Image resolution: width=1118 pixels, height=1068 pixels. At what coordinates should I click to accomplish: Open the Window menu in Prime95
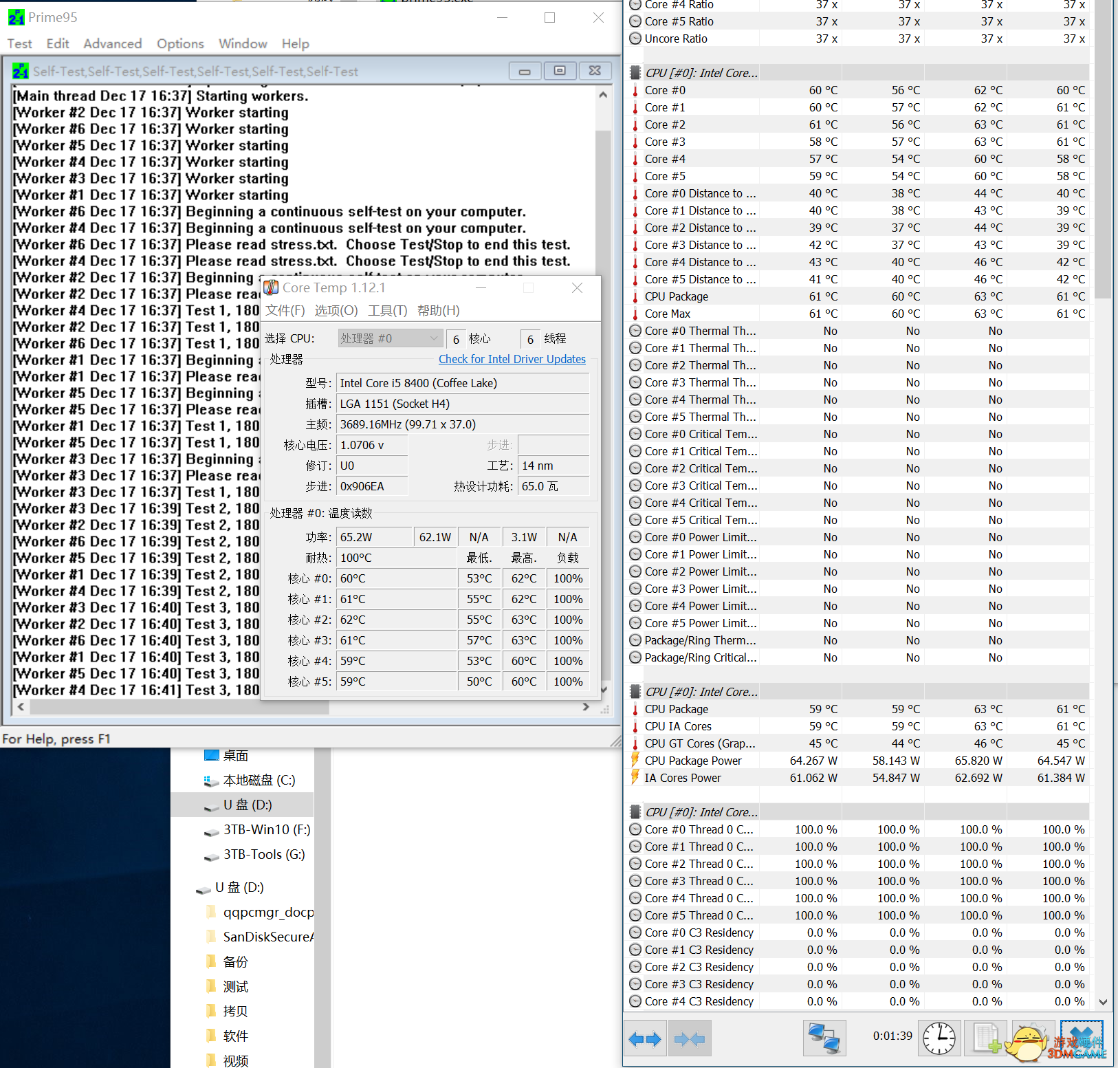(243, 43)
